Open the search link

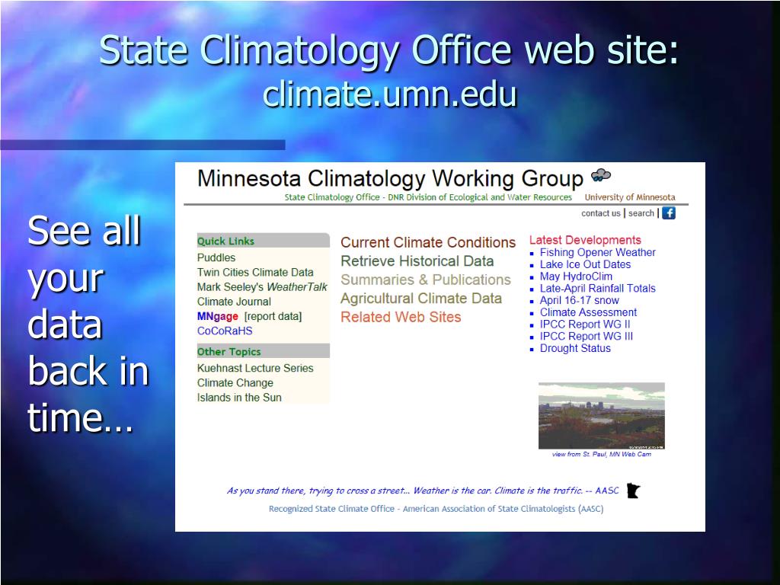[x=641, y=213]
